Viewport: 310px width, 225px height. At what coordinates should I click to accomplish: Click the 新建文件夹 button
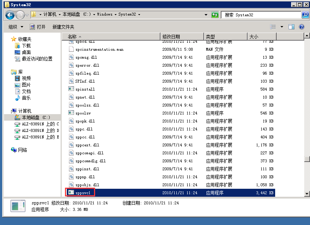63,27
